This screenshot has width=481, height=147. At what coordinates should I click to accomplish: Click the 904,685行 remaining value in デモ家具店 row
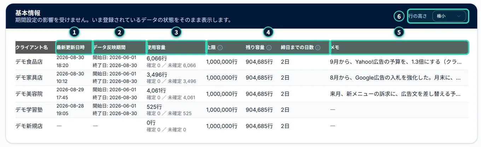tap(259, 78)
